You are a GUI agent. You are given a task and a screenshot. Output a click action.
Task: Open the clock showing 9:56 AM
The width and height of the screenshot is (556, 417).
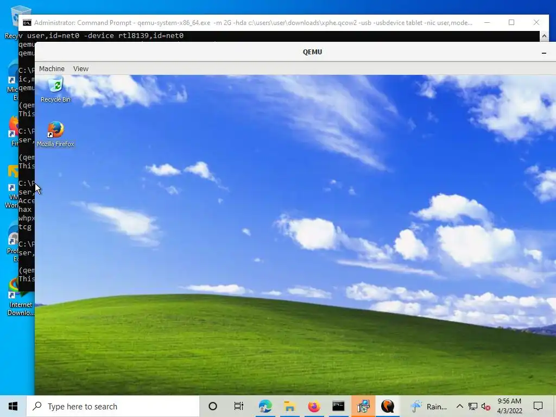(x=509, y=406)
